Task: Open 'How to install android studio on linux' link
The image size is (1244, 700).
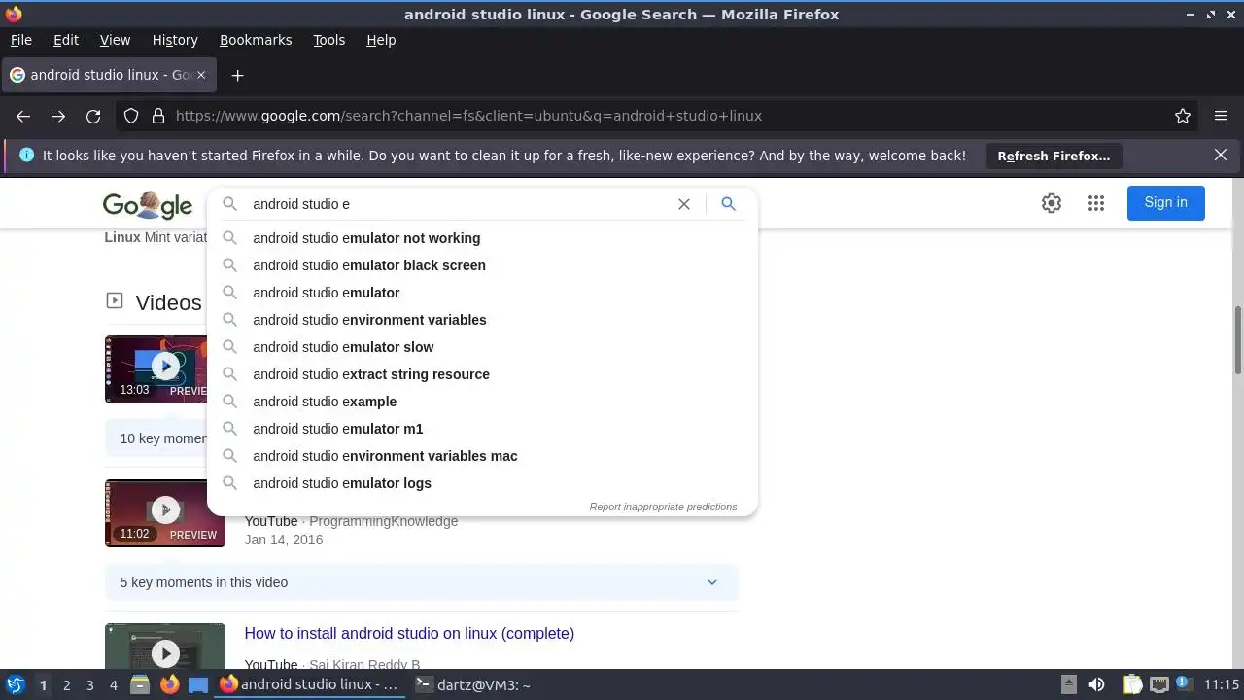Action: pyautogui.click(x=409, y=633)
